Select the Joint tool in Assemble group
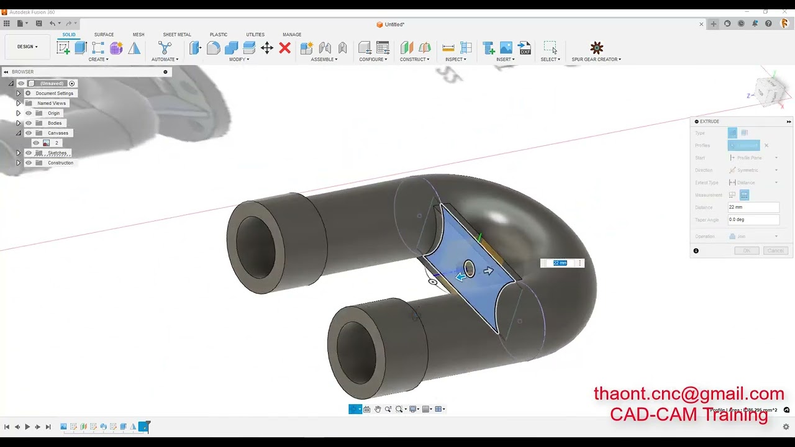Image resolution: width=795 pixels, height=447 pixels. click(x=325, y=48)
